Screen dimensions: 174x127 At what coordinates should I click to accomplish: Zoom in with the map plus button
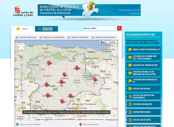(x=21, y=63)
